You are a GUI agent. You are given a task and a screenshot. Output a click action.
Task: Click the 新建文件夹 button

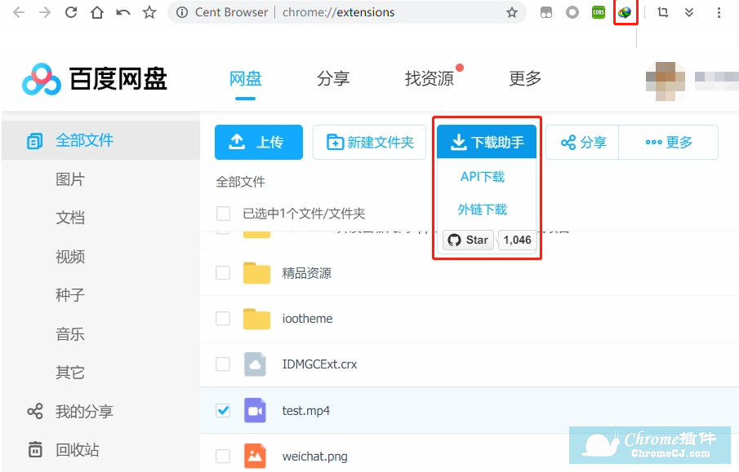tap(369, 142)
